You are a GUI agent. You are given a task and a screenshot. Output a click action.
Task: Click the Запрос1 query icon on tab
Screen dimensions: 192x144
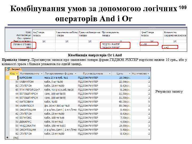(8, 69)
